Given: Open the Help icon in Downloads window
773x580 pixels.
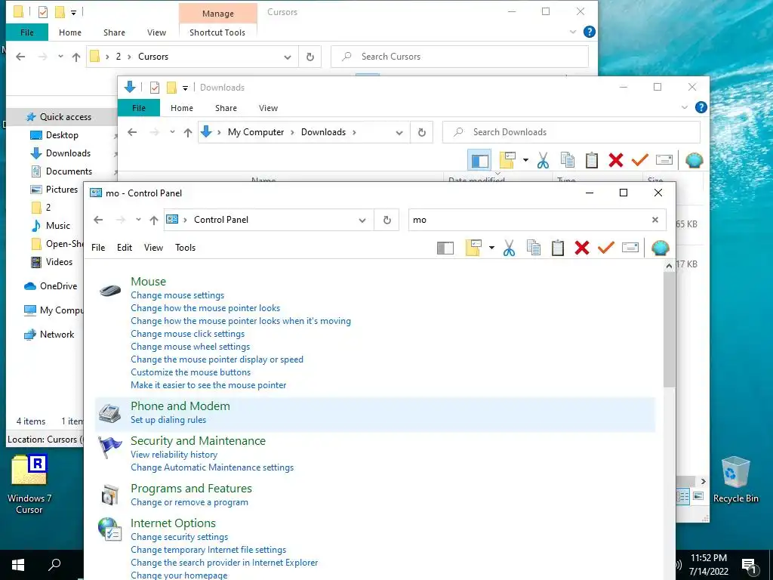Looking at the screenshot, I should coord(701,107).
